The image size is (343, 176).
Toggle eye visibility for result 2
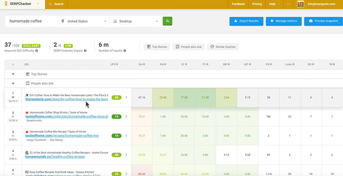point(13,117)
